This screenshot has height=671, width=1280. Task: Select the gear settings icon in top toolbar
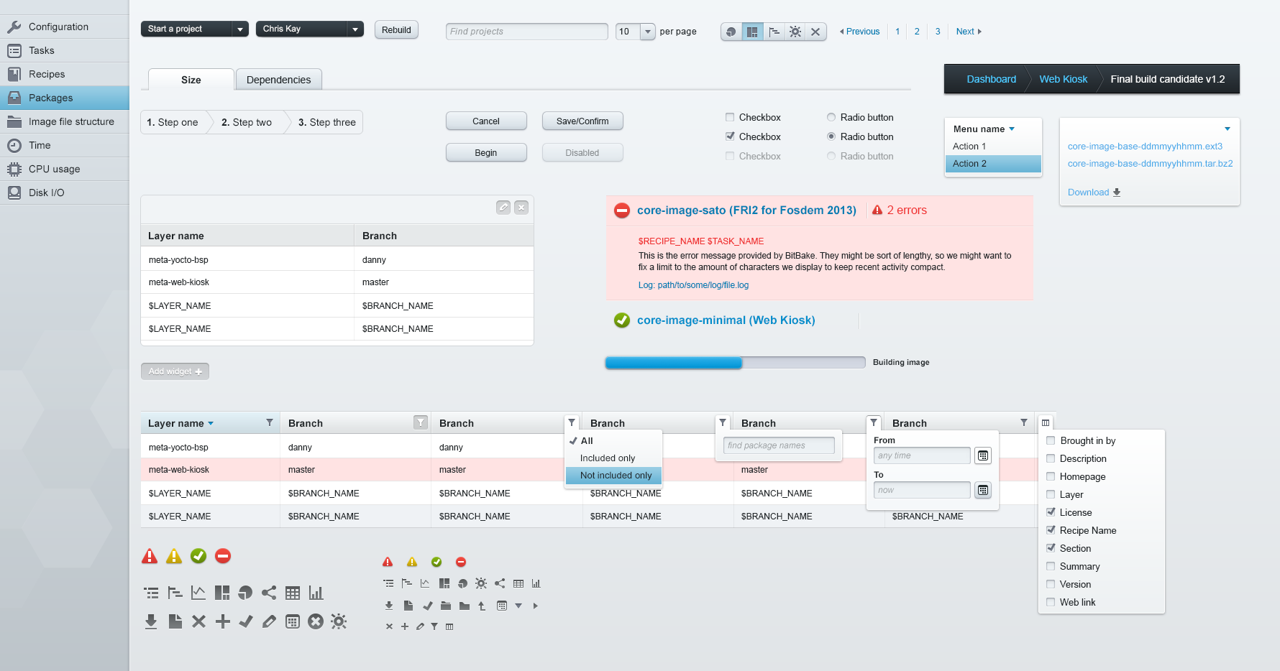click(795, 32)
